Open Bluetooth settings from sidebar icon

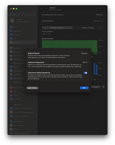[x=11, y=31]
